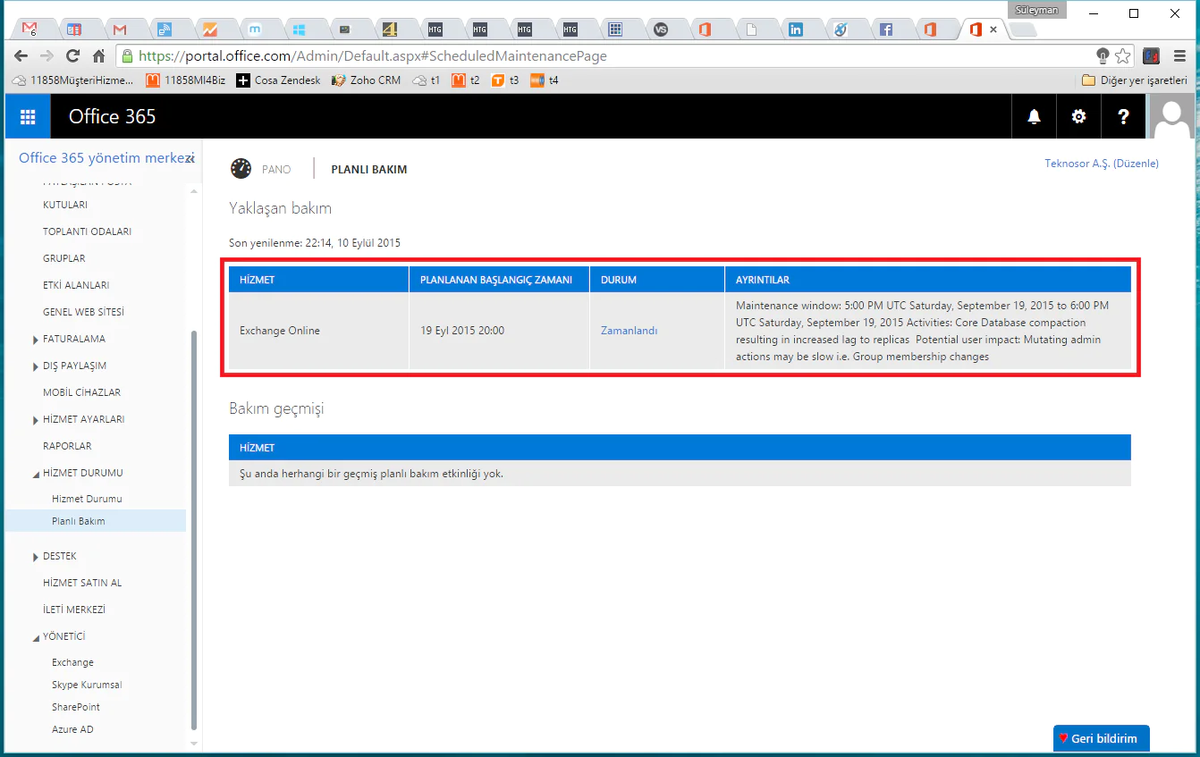The image size is (1200, 757).
Task: Open the Zoho CRM bookmark
Action: (365, 80)
